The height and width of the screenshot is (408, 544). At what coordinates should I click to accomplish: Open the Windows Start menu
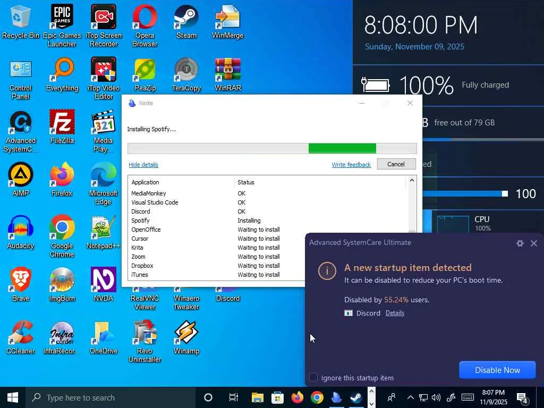coord(13,397)
